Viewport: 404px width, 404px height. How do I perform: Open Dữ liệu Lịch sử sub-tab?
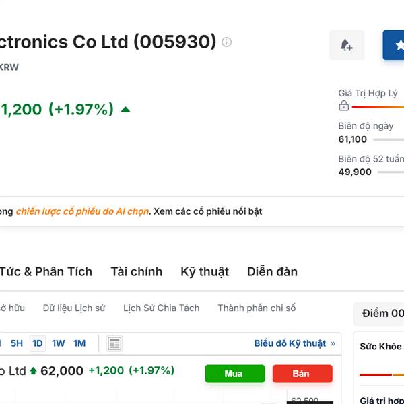[x=74, y=308]
